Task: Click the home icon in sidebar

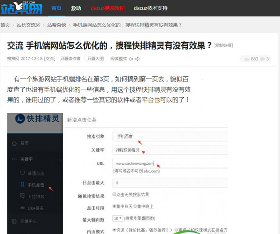Action: pyautogui.click(x=14, y=143)
